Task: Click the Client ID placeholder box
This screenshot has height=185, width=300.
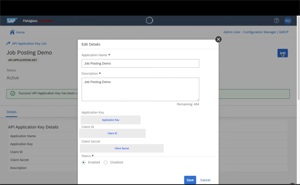Action: coord(112,133)
